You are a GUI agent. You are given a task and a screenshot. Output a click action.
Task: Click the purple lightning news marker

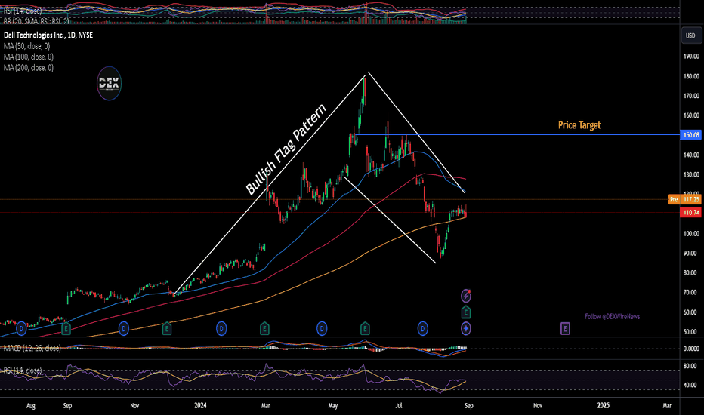[x=466, y=296]
